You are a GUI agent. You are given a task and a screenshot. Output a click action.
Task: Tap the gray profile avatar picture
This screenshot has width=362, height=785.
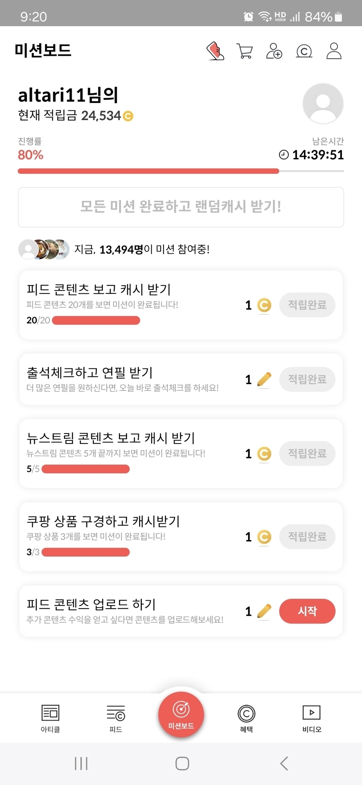[x=323, y=103]
